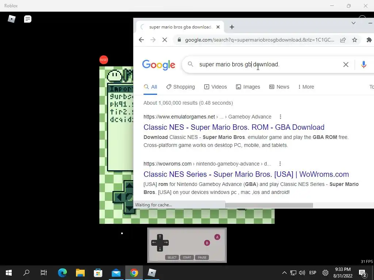Click the START button on the gamepad
374x280 pixels.
coord(187,257)
